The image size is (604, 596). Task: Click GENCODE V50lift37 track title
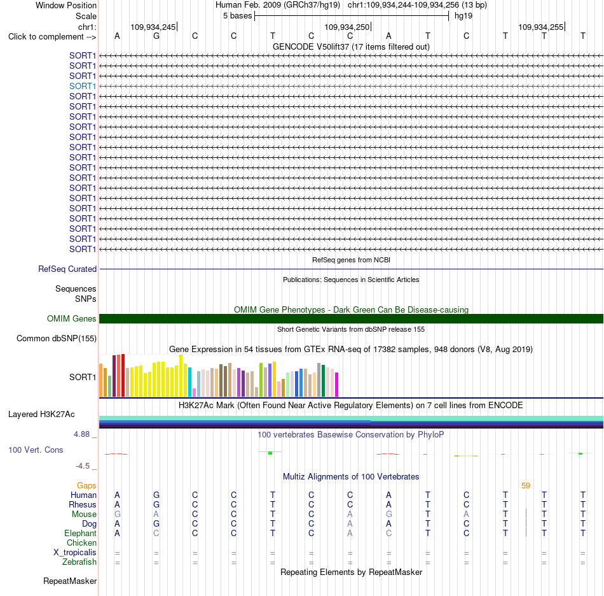tap(352, 46)
